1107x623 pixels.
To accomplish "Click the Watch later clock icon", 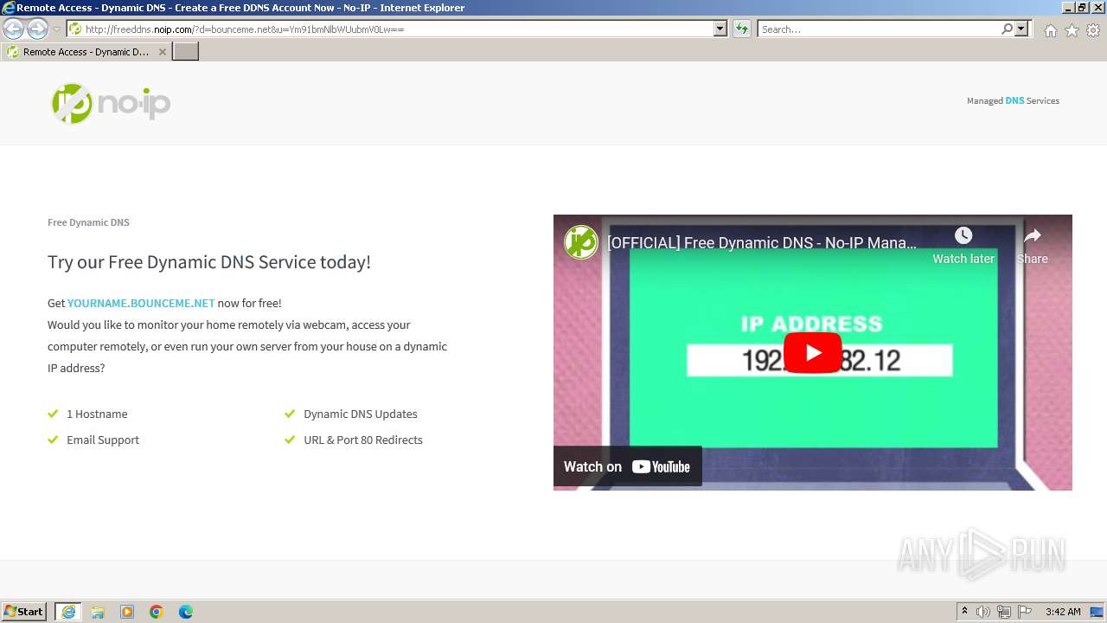I will (963, 235).
